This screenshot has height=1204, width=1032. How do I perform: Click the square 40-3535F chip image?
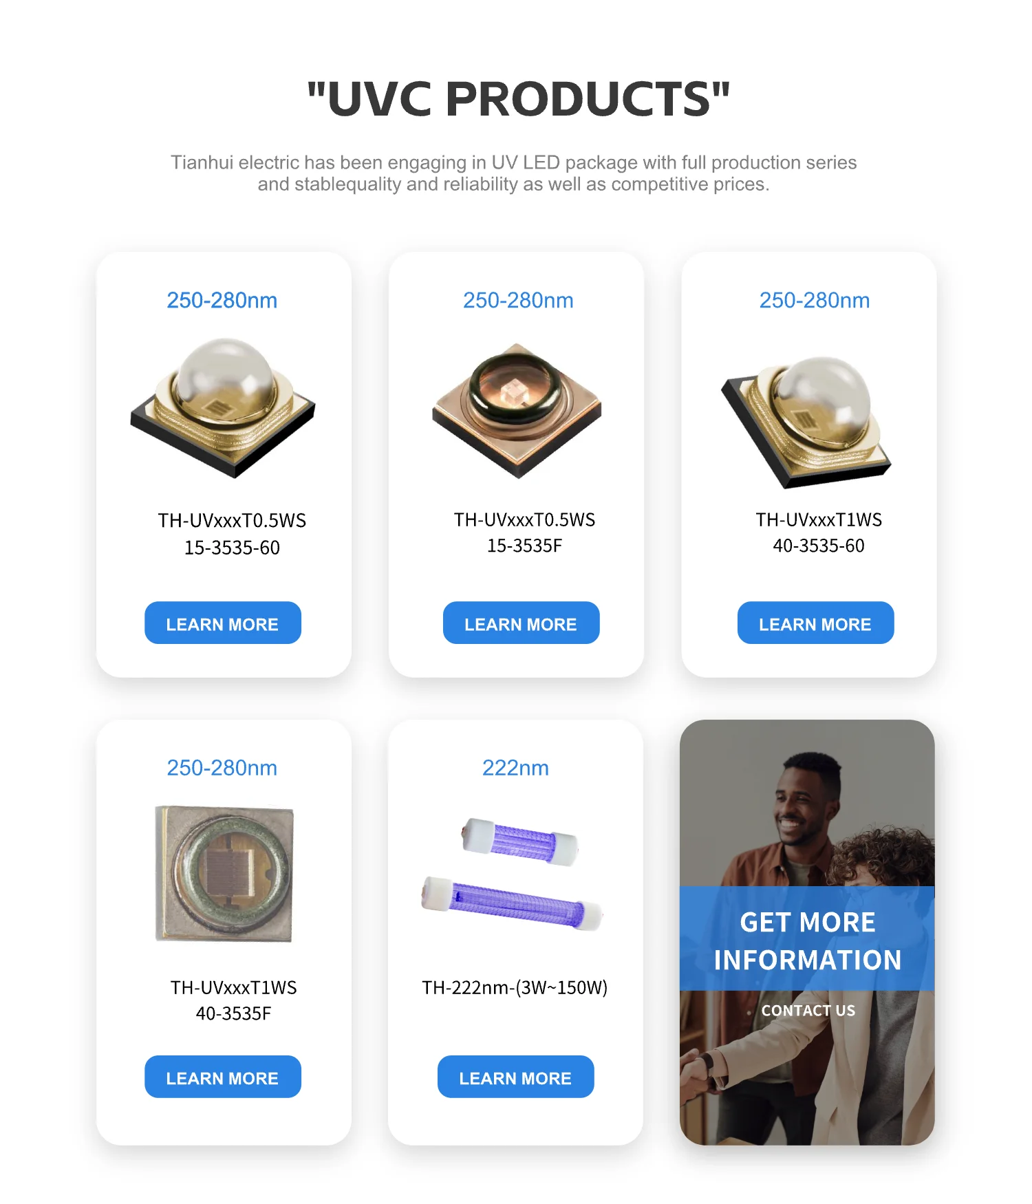(x=224, y=874)
